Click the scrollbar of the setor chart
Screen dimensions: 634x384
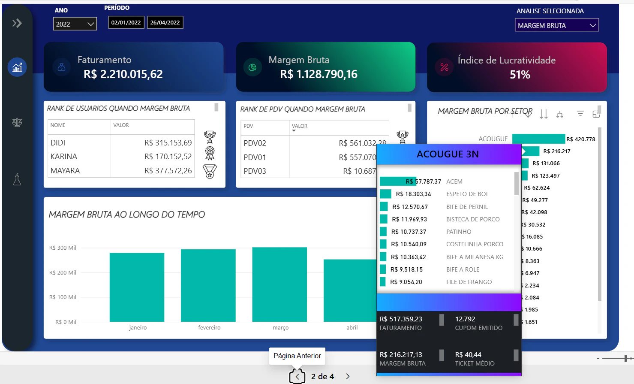click(x=600, y=215)
